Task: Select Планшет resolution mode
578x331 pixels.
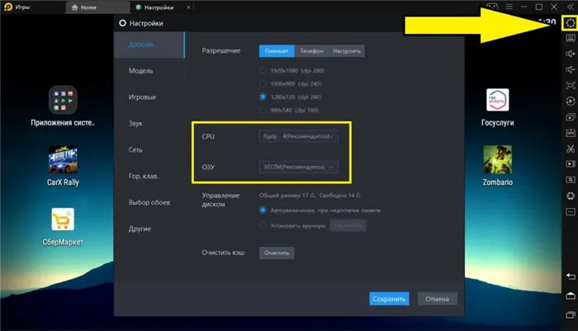Action: [x=277, y=51]
